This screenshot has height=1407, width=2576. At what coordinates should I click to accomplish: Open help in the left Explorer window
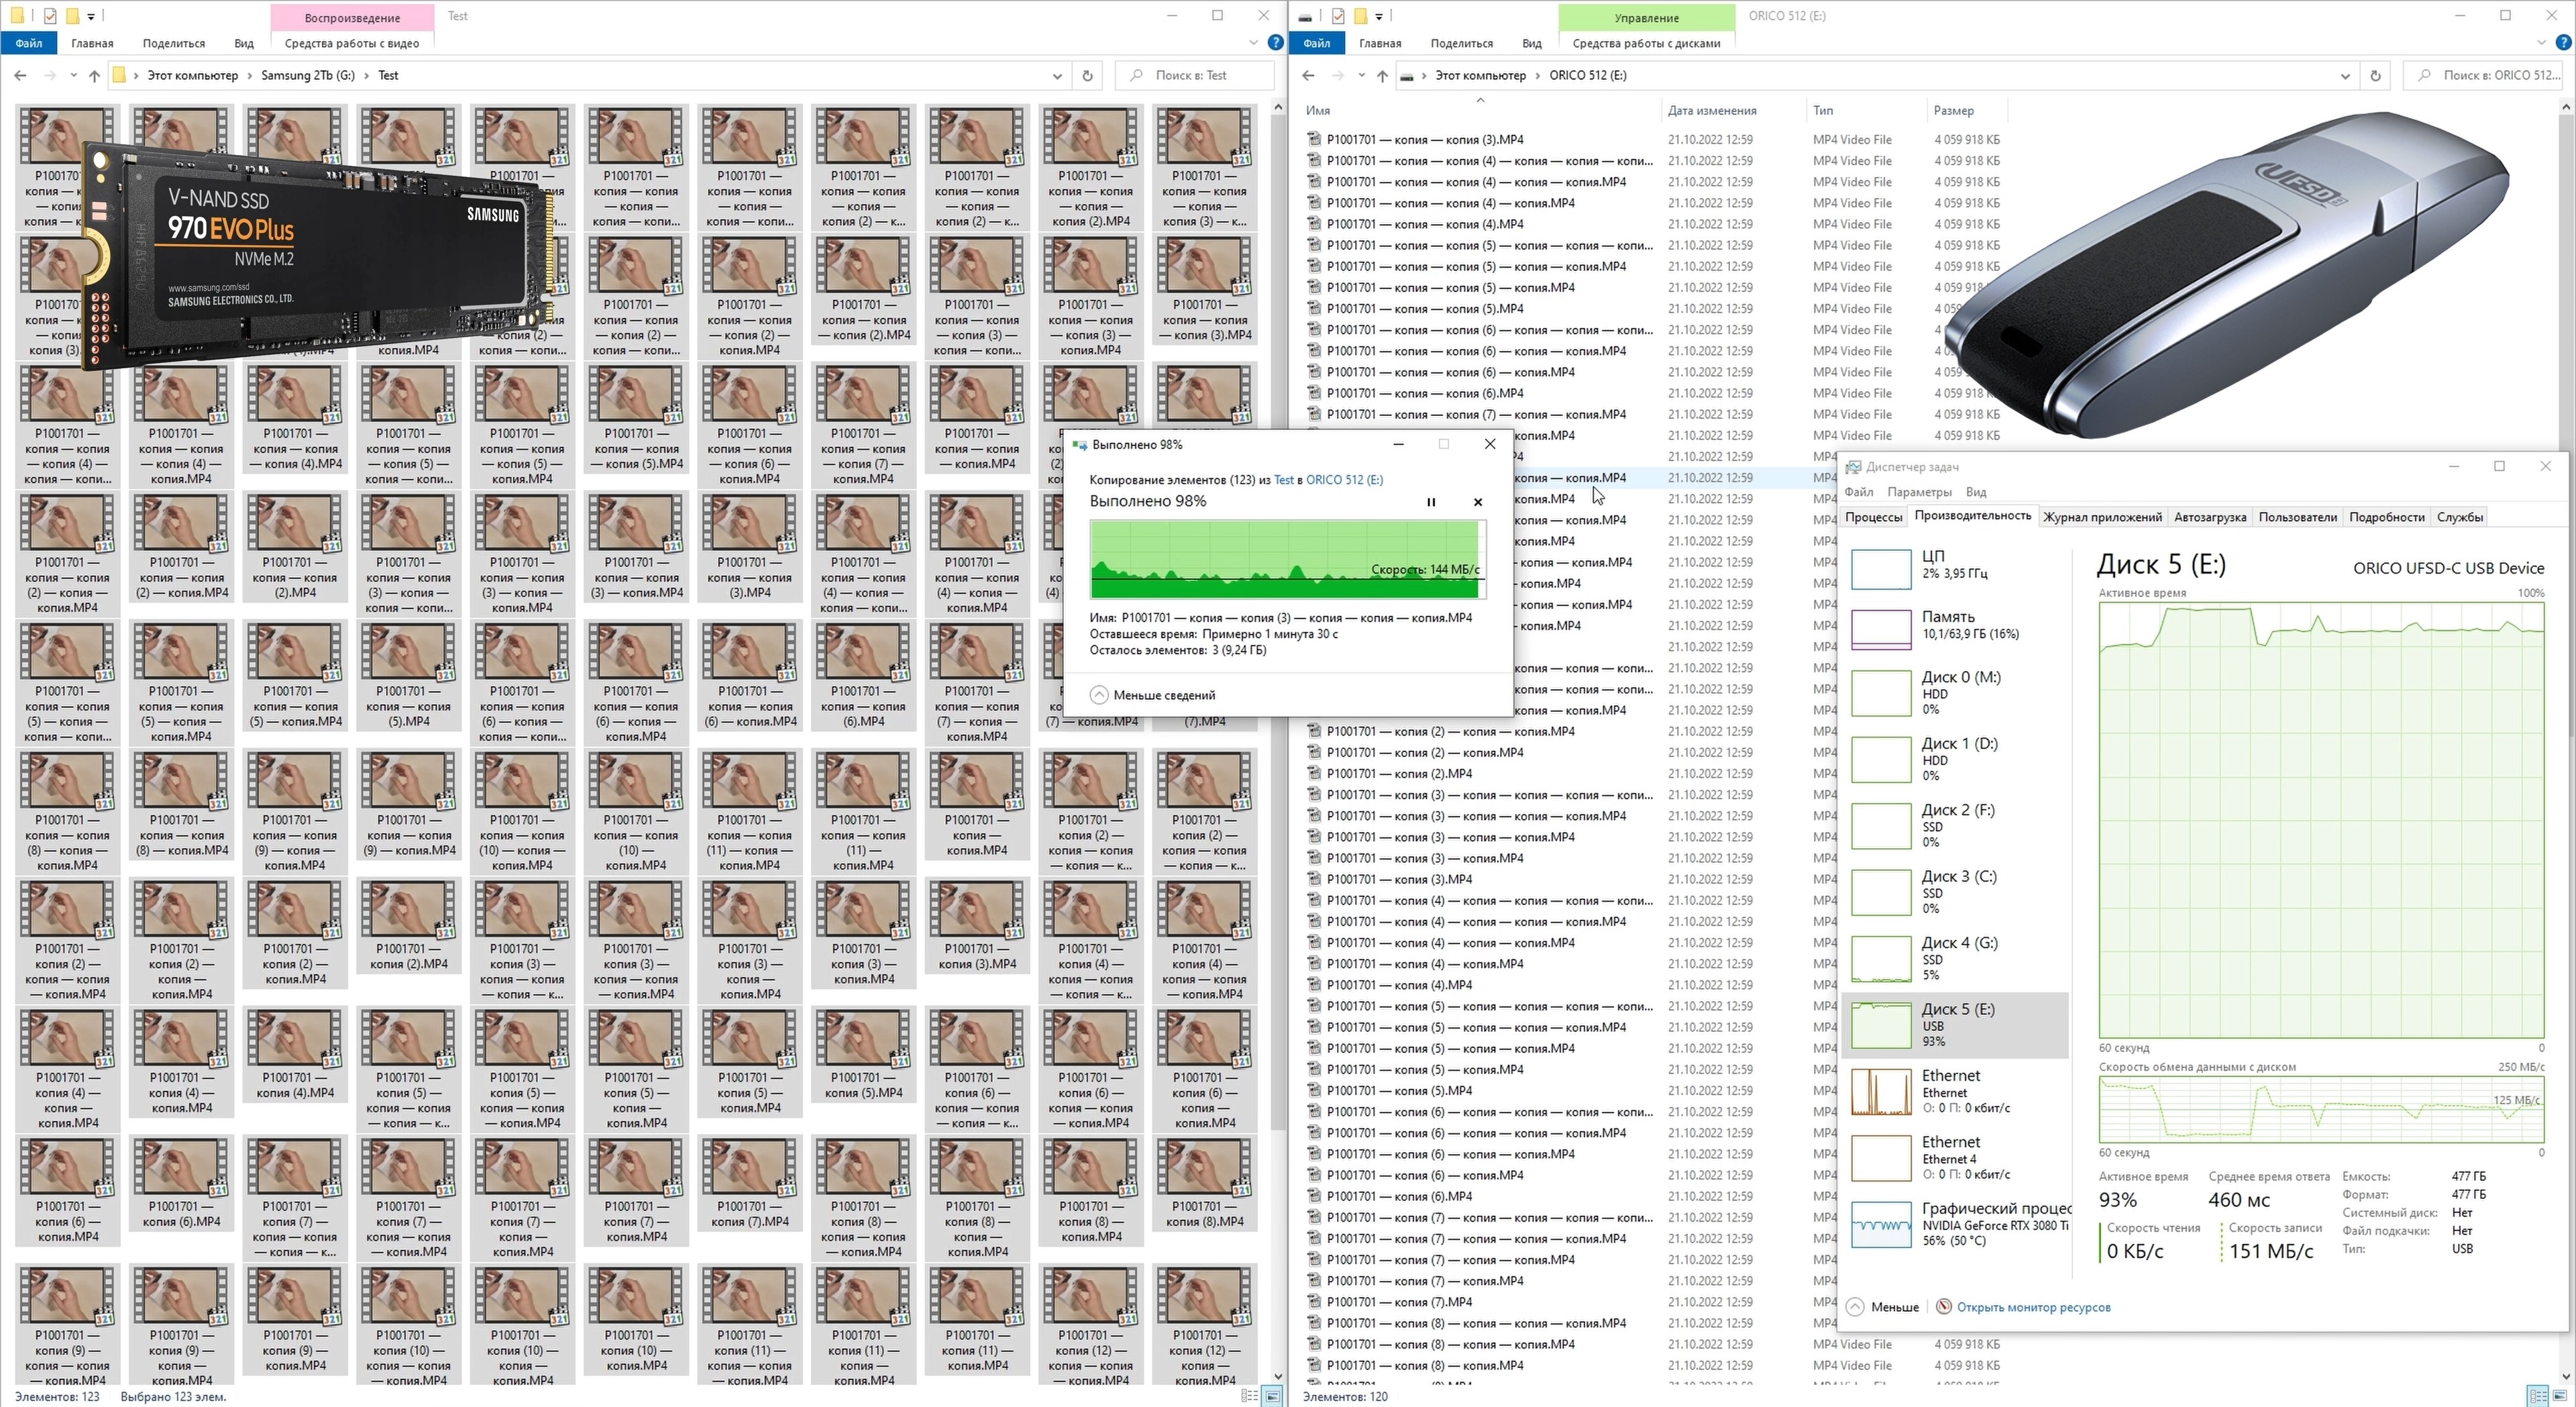[1275, 43]
